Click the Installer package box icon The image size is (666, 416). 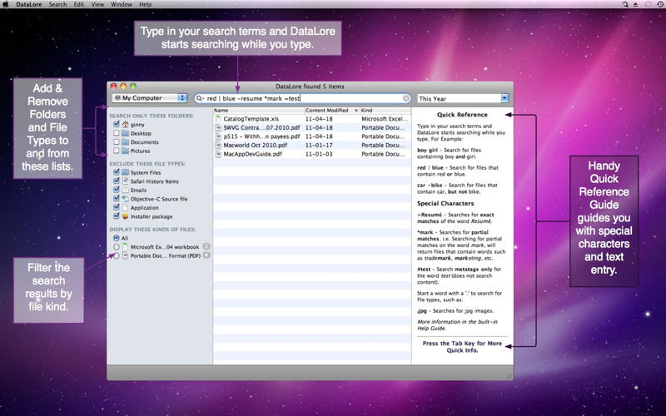coord(126,216)
